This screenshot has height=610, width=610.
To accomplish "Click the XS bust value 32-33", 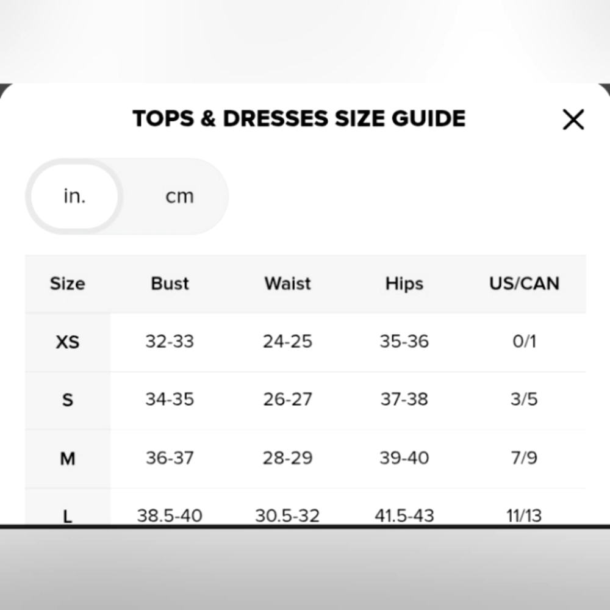I will point(170,341).
